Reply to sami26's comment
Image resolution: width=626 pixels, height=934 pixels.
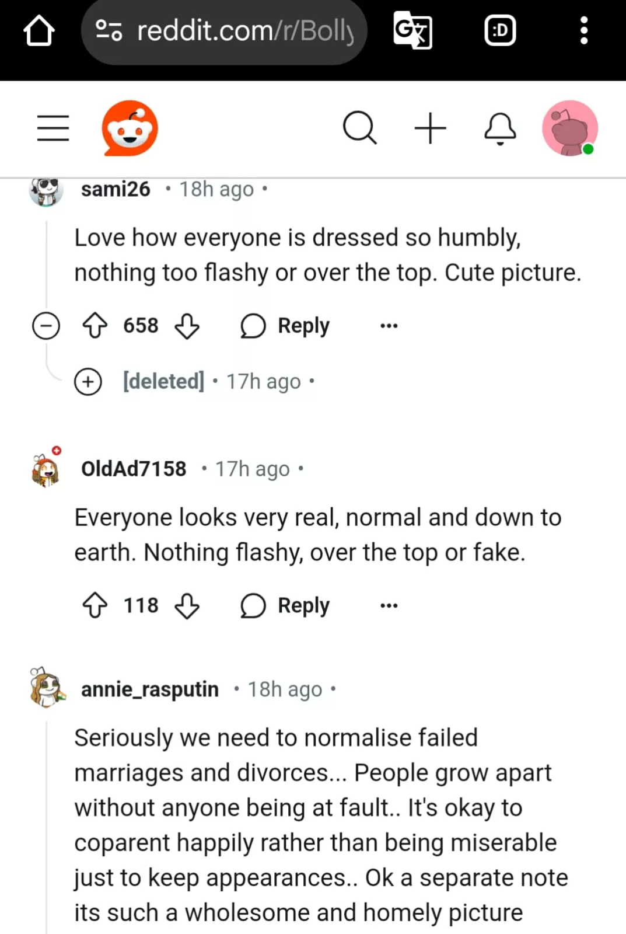coord(285,326)
